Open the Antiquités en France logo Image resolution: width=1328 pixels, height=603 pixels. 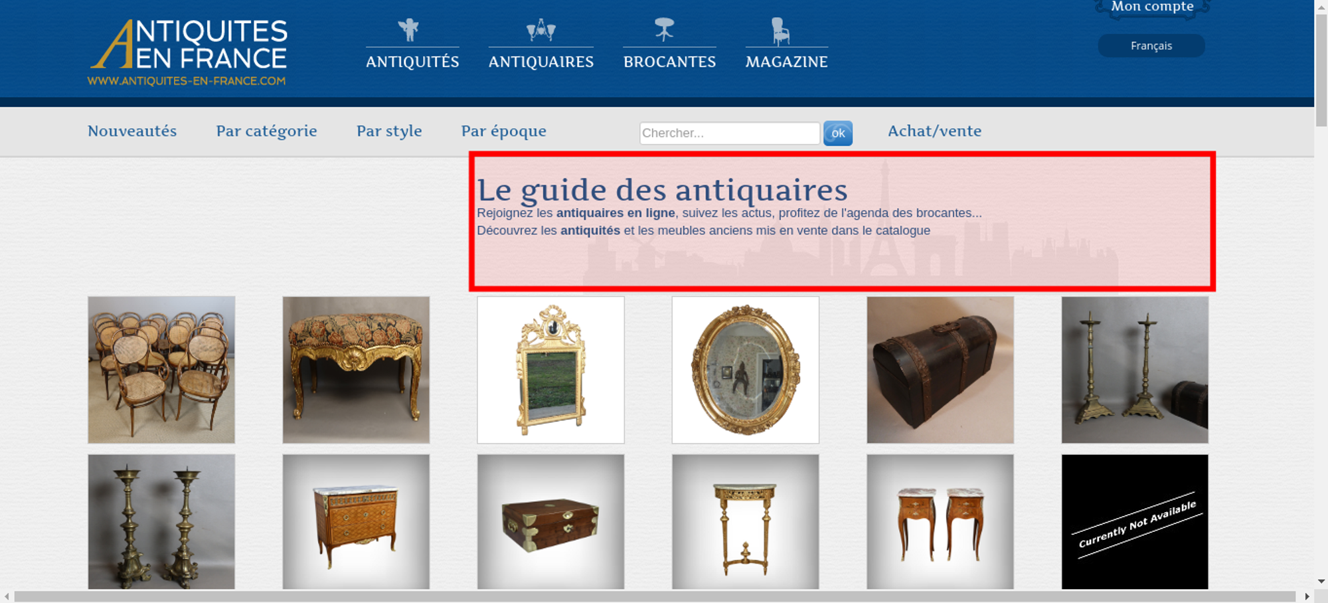pos(188,52)
